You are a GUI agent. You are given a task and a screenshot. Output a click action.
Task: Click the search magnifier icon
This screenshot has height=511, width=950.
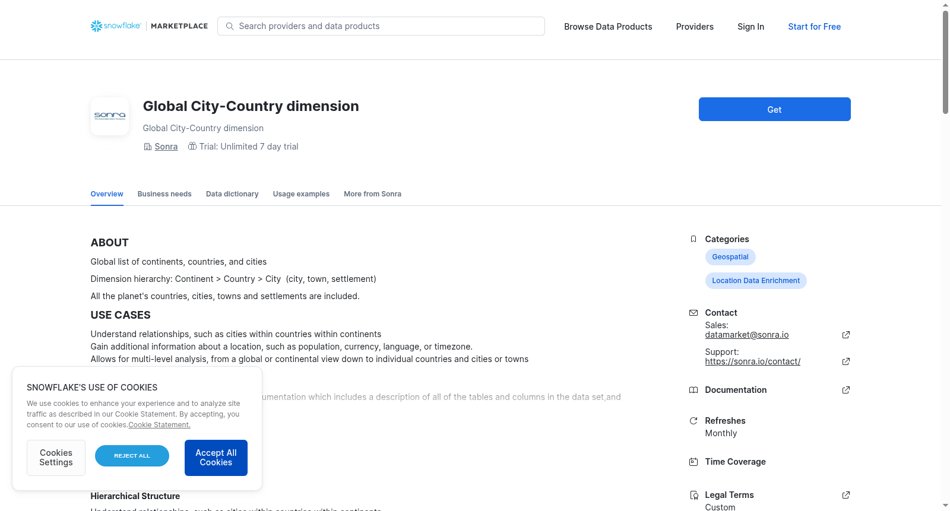pyautogui.click(x=230, y=26)
